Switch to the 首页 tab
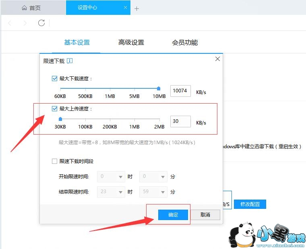Screen dimensions: 306x249 click(33, 8)
